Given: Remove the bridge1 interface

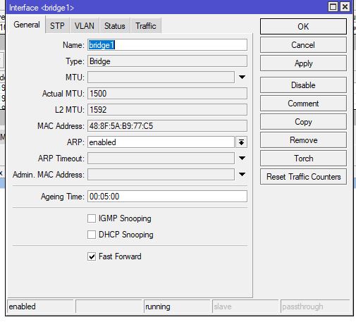Looking at the screenshot, I should click(x=303, y=140).
